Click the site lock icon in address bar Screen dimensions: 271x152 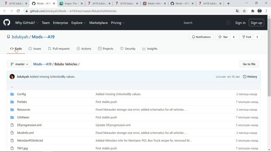26,11
